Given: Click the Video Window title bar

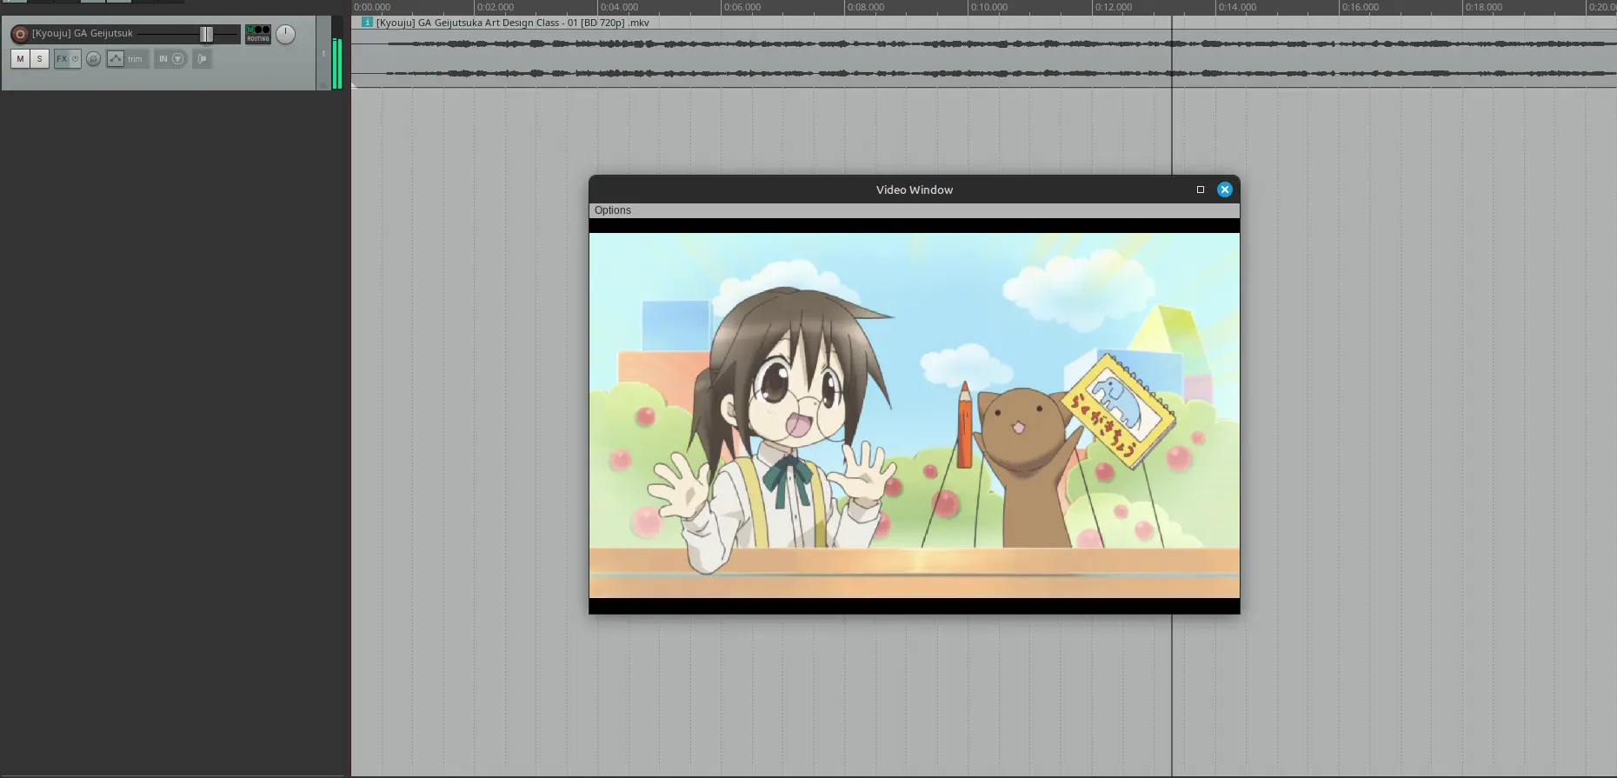Looking at the screenshot, I should click(x=914, y=190).
